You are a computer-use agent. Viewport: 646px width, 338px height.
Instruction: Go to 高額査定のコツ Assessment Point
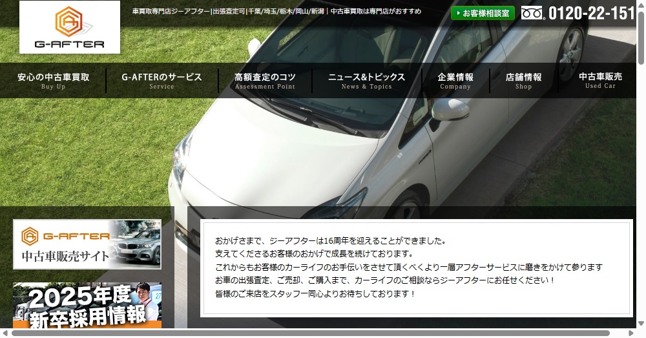point(265,81)
